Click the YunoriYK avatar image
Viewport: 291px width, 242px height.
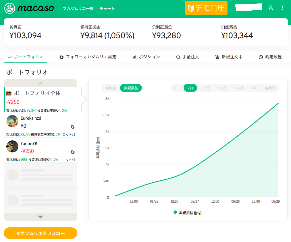click(12, 146)
